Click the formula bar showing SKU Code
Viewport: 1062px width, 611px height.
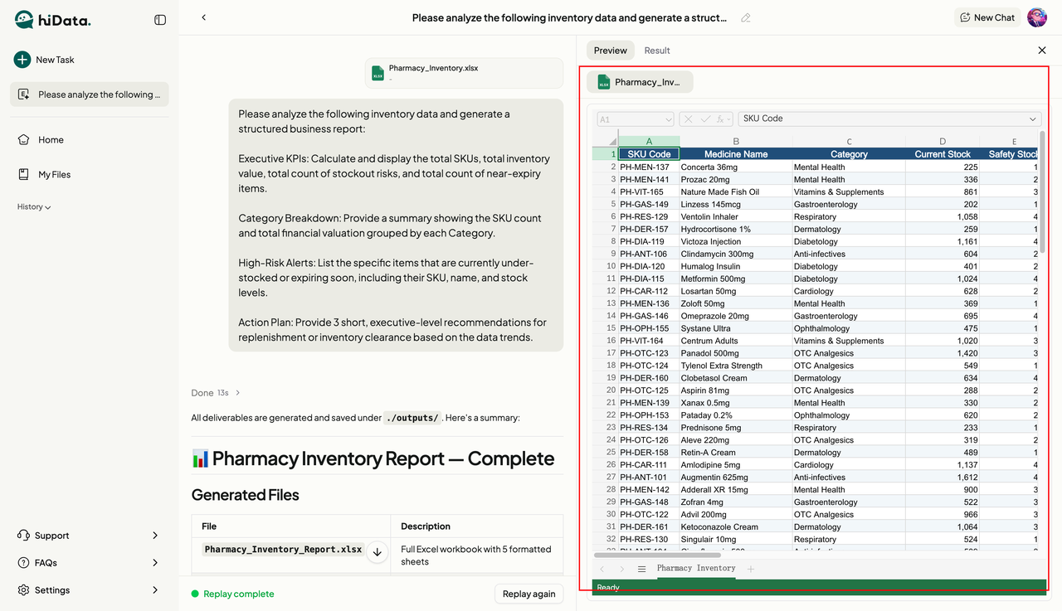889,119
